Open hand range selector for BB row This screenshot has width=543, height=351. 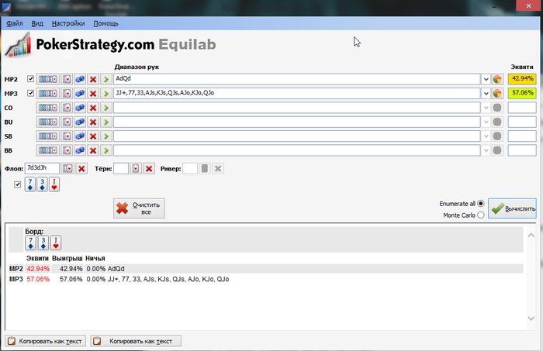[48, 150]
